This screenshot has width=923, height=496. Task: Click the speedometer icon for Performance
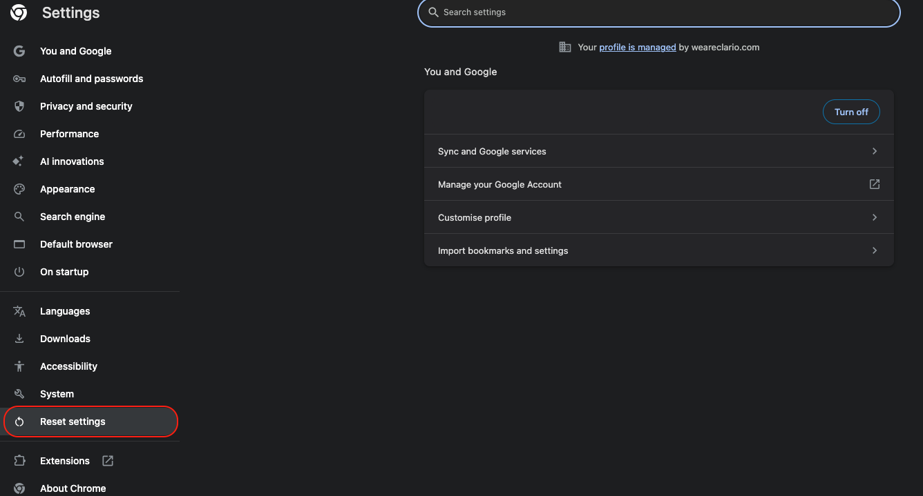(19, 134)
